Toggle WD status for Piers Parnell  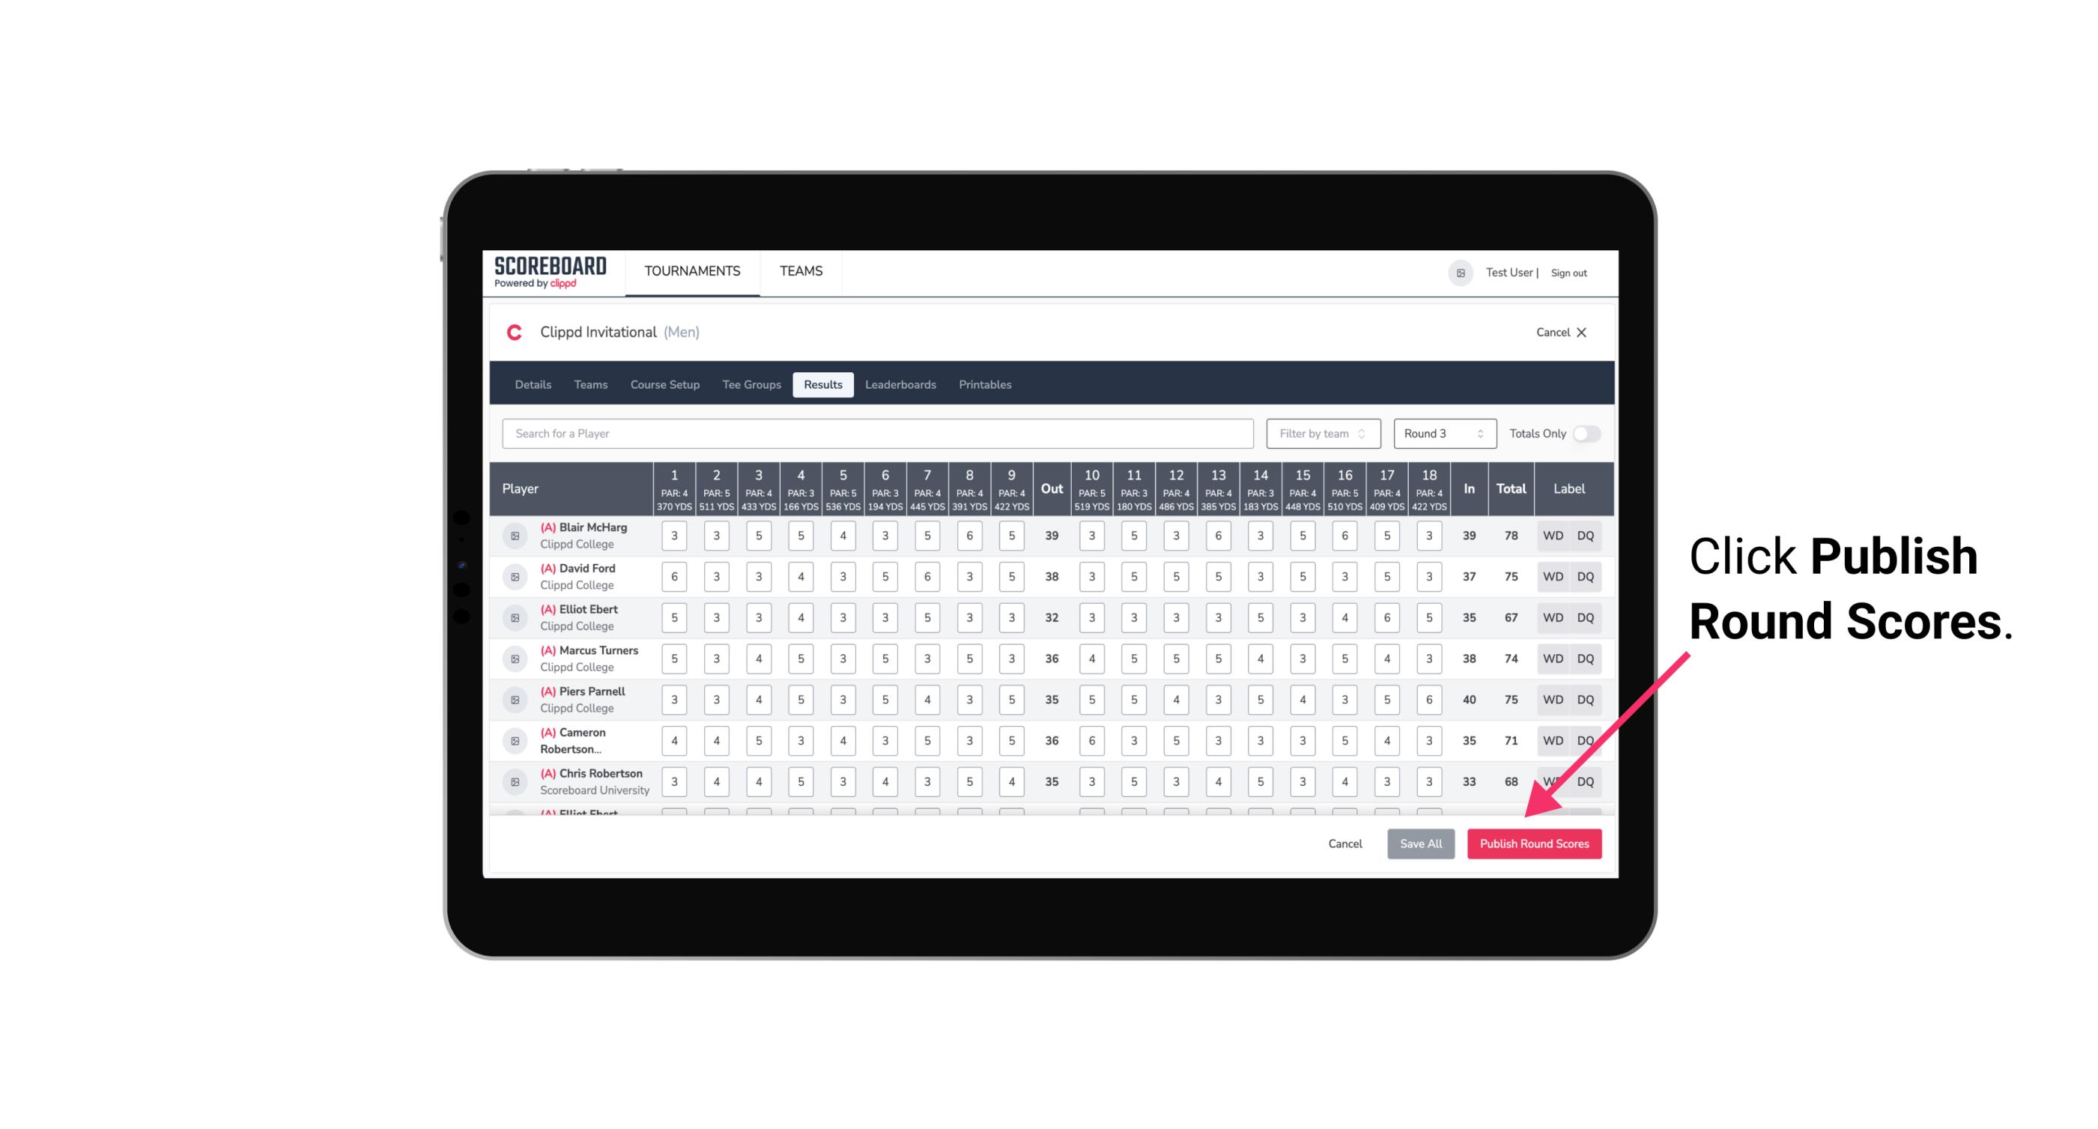pos(1552,698)
